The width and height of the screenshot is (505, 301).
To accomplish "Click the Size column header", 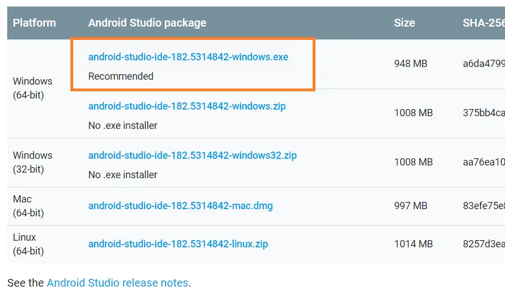I will (404, 23).
